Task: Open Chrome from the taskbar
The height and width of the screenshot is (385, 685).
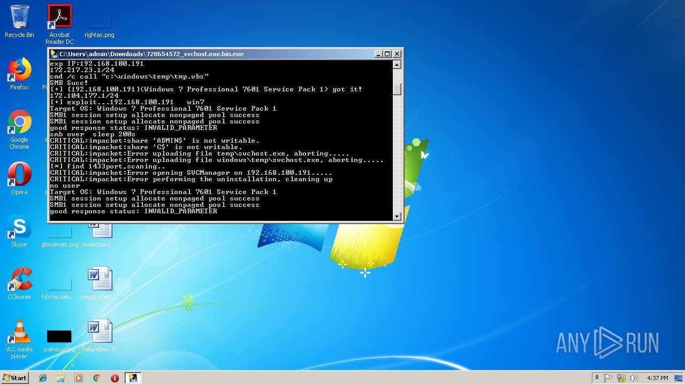Action: (x=96, y=378)
